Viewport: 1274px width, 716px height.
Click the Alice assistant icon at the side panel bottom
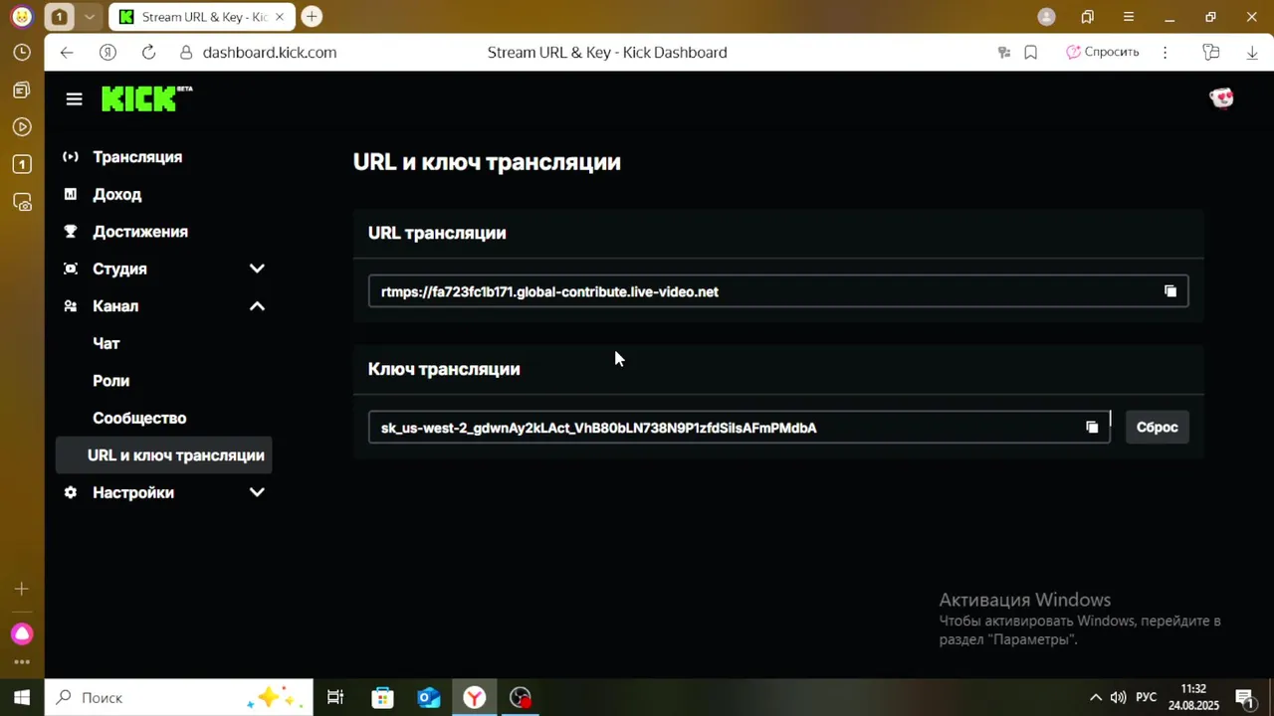(x=22, y=634)
